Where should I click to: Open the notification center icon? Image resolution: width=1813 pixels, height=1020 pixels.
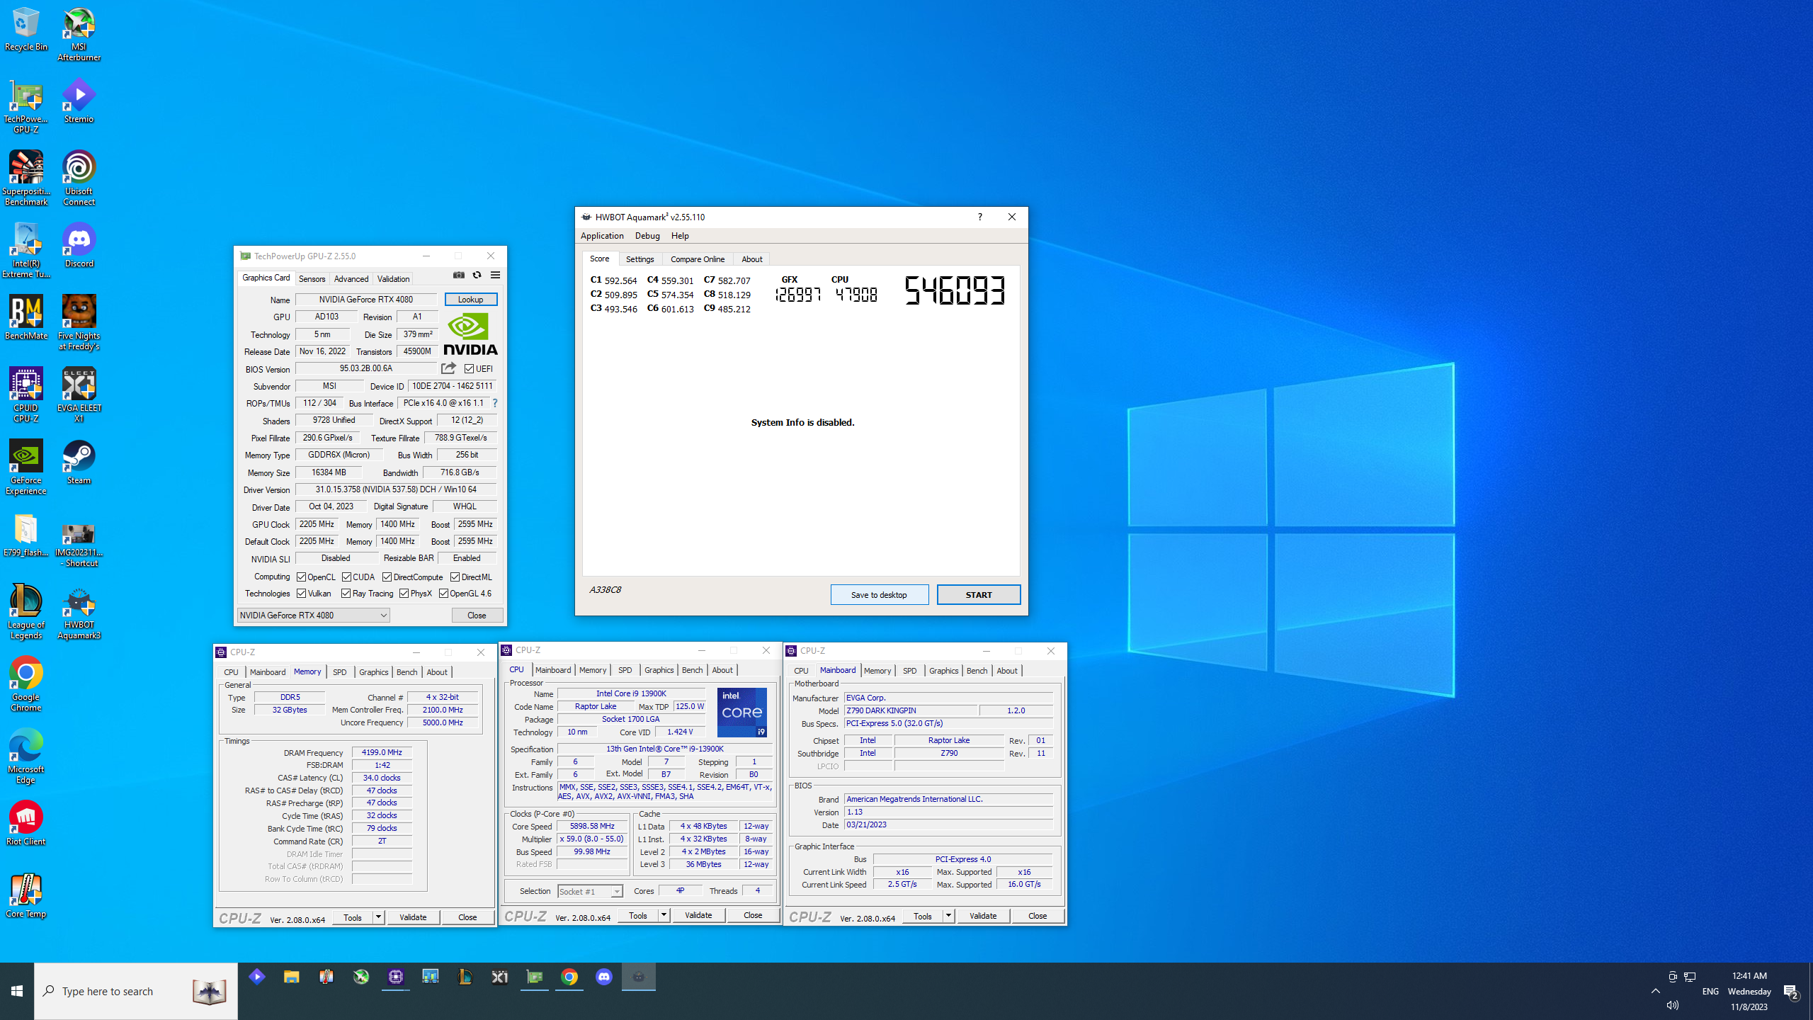tap(1791, 992)
